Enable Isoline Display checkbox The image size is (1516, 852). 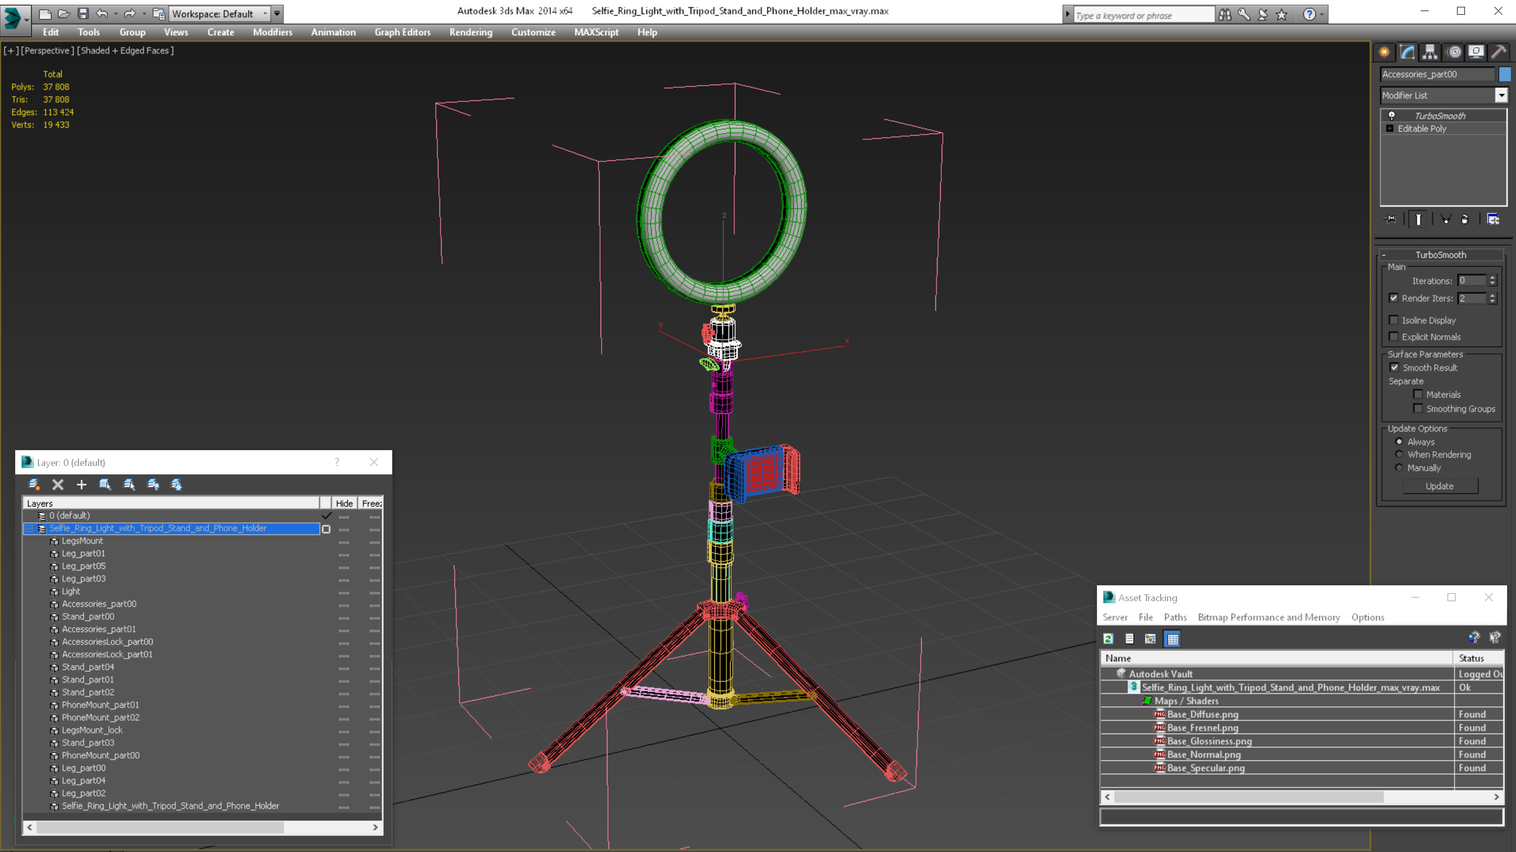click(x=1393, y=320)
